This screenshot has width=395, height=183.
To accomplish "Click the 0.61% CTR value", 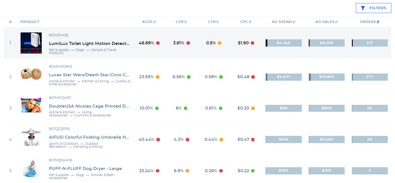I will (211, 108).
